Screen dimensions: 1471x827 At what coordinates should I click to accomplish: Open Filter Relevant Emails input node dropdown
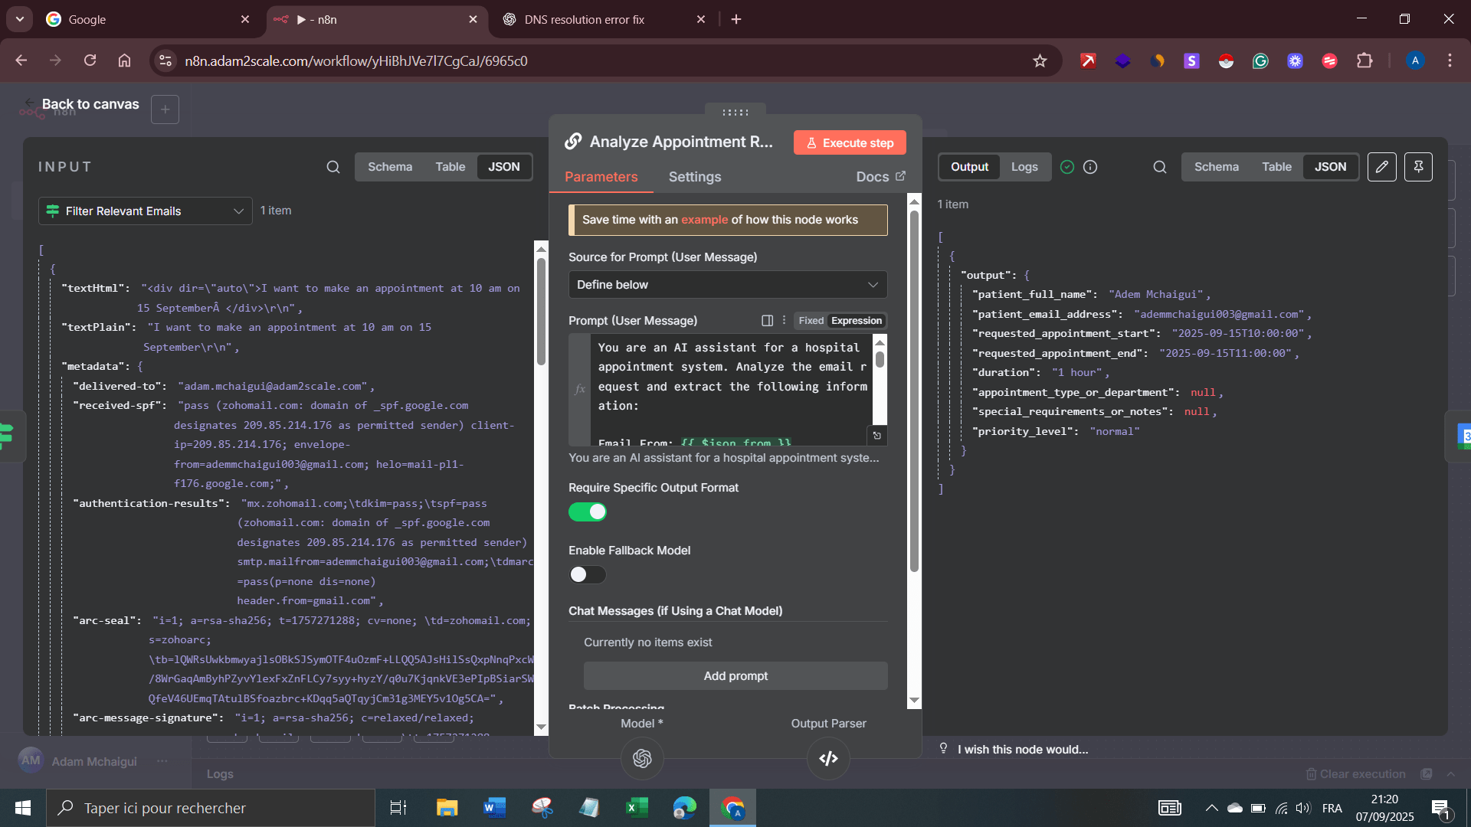pyautogui.click(x=146, y=211)
